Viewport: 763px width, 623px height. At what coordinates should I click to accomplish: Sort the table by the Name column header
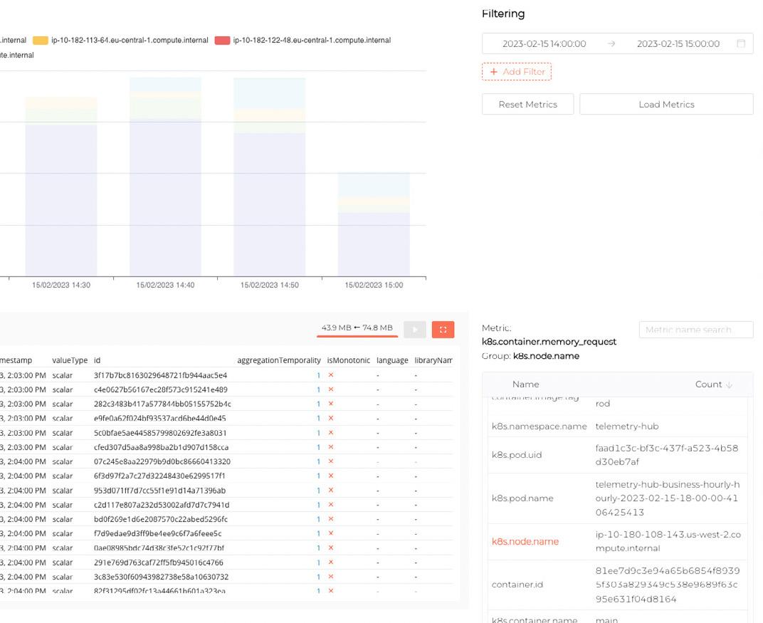click(525, 384)
